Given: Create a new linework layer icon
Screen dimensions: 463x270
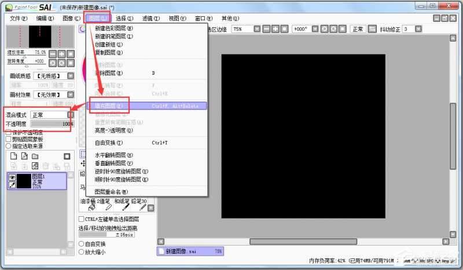Looking at the screenshot, I should point(24,156).
